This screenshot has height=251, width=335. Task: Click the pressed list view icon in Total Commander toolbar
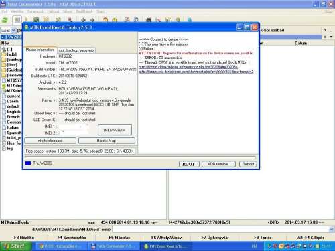click(x=17, y=21)
